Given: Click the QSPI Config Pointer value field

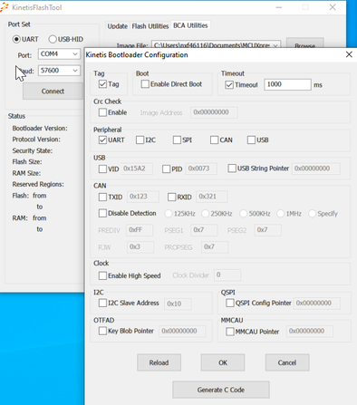Looking at the screenshot, I should [x=317, y=304].
